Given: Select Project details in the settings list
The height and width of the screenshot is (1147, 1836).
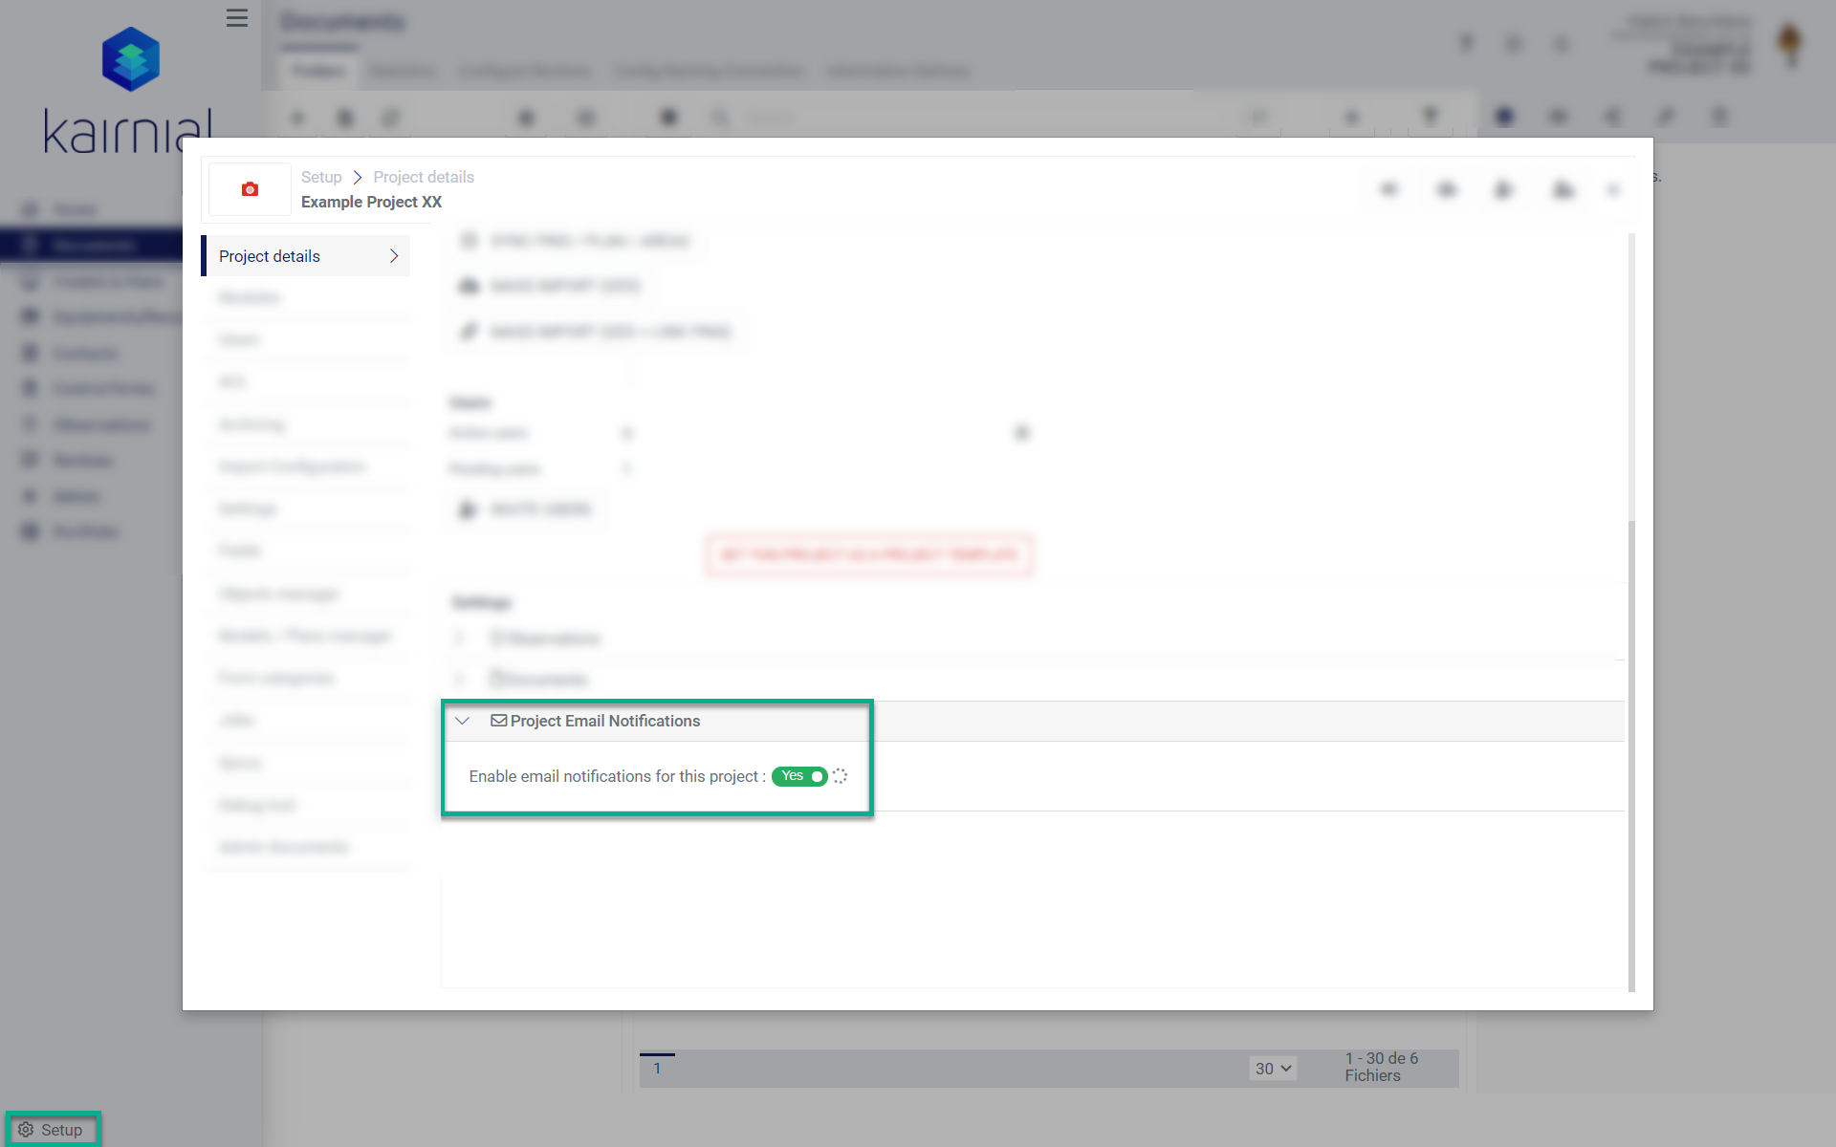Looking at the screenshot, I should tap(269, 255).
